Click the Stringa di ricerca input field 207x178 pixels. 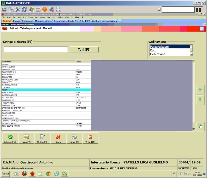pos(36,49)
